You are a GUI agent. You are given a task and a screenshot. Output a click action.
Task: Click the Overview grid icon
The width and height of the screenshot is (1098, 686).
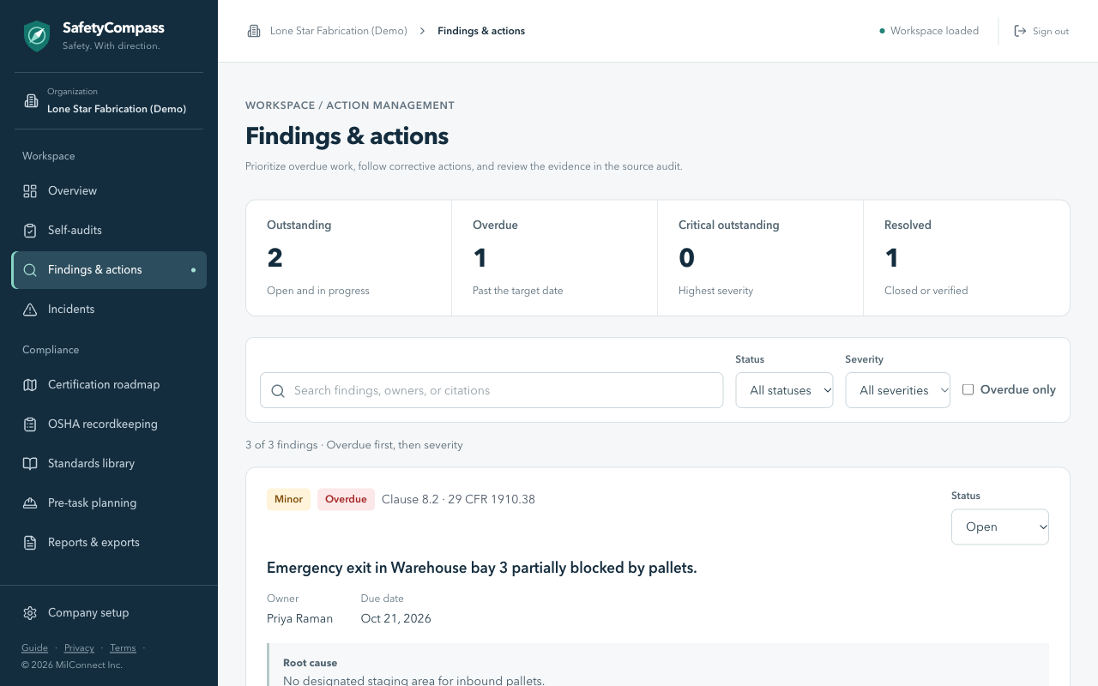(30, 191)
